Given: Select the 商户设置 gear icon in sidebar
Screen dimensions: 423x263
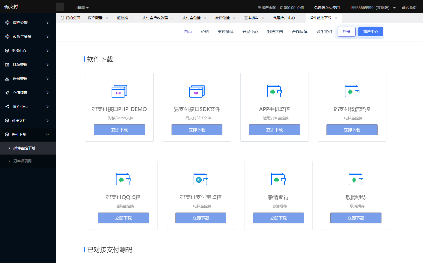Looking at the screenshot, I should click(8, 23).
